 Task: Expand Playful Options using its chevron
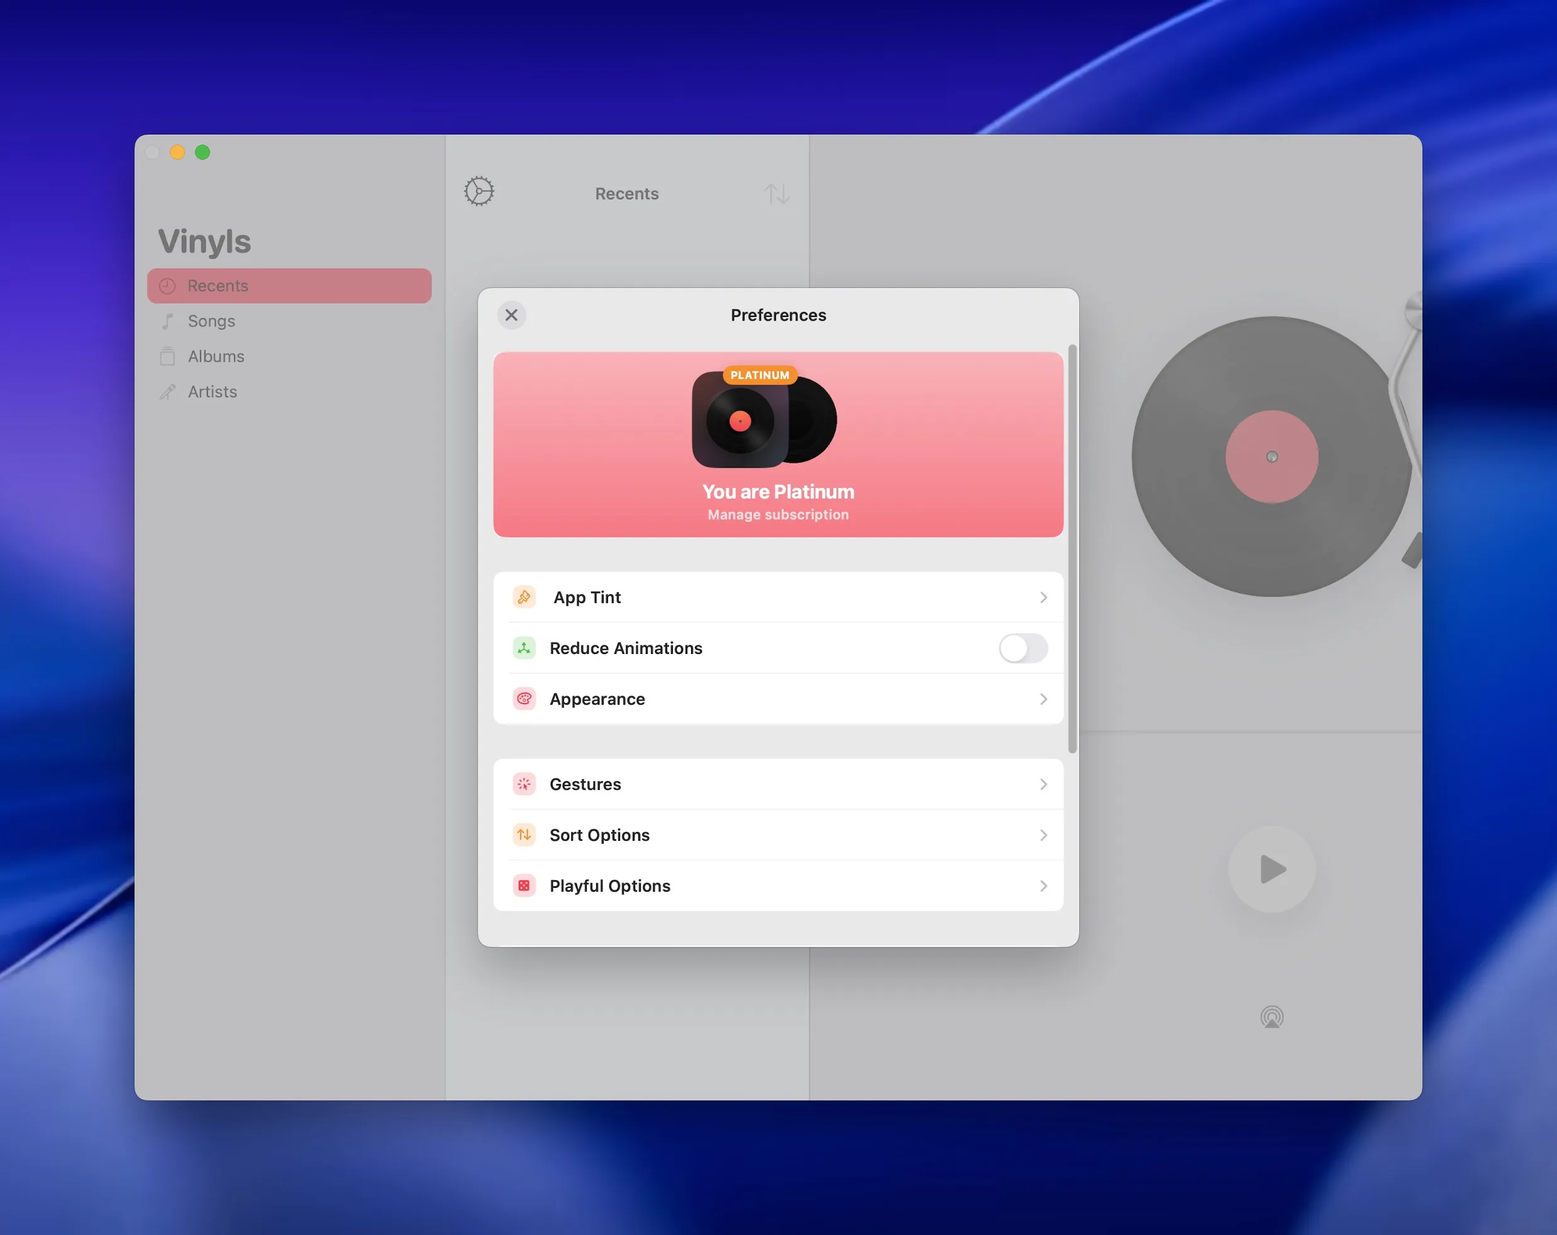point(1043,885)
